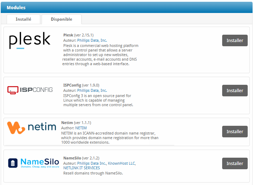Open Plesk author Phillips Data, Inc. link
Screen dimensions: 254x185
pos(92,40)
